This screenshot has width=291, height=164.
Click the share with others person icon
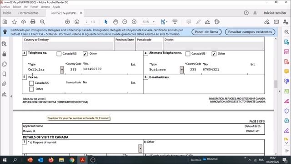[x=286, y=22]
